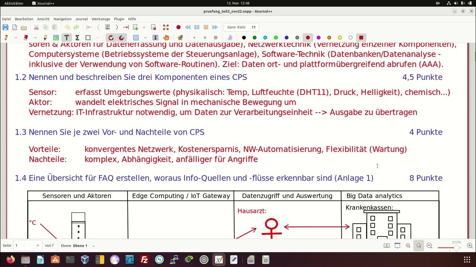
Task: Increase page number with plus stepper
Action: click(38, 245)
